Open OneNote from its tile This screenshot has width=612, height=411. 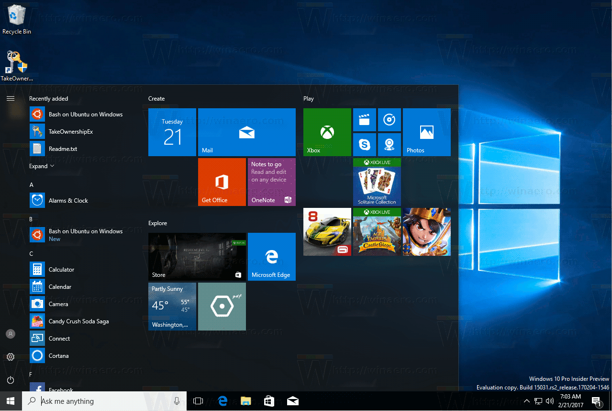point(271,182)
